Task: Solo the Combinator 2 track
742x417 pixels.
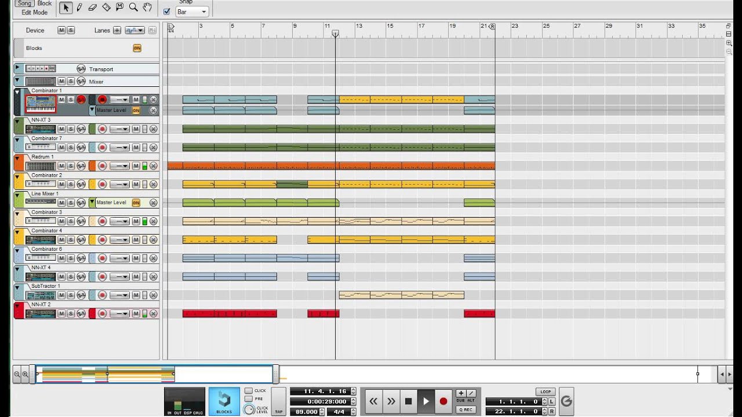Action: tap(71, 185)
